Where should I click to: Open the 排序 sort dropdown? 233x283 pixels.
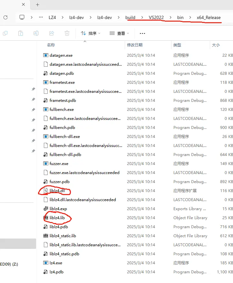tap(91, 33)
